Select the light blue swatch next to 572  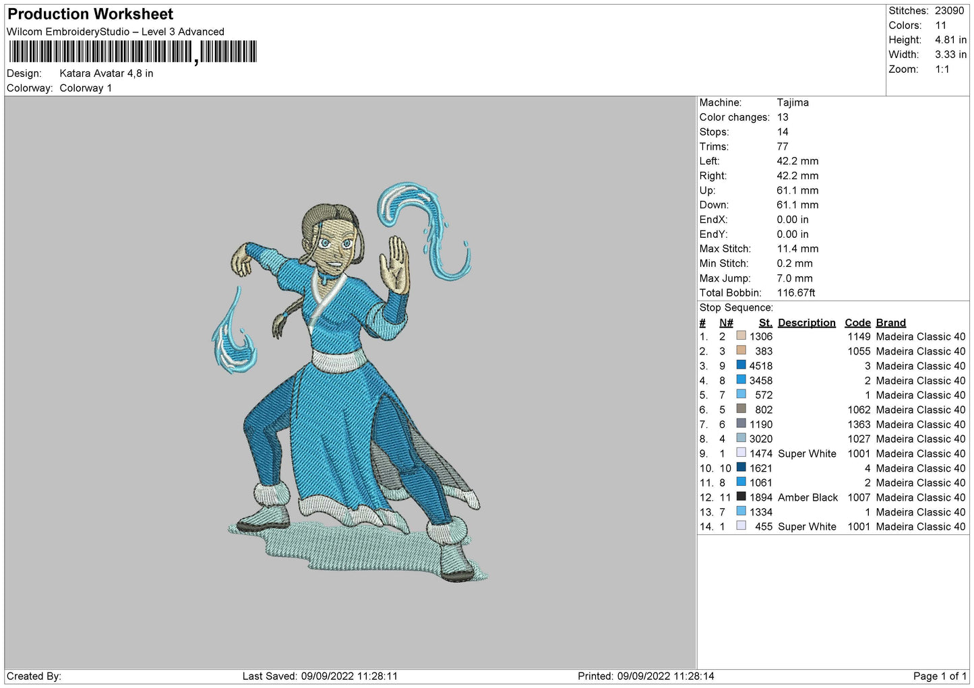741,394
